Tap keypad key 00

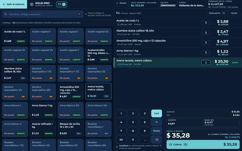click(121, 140)
